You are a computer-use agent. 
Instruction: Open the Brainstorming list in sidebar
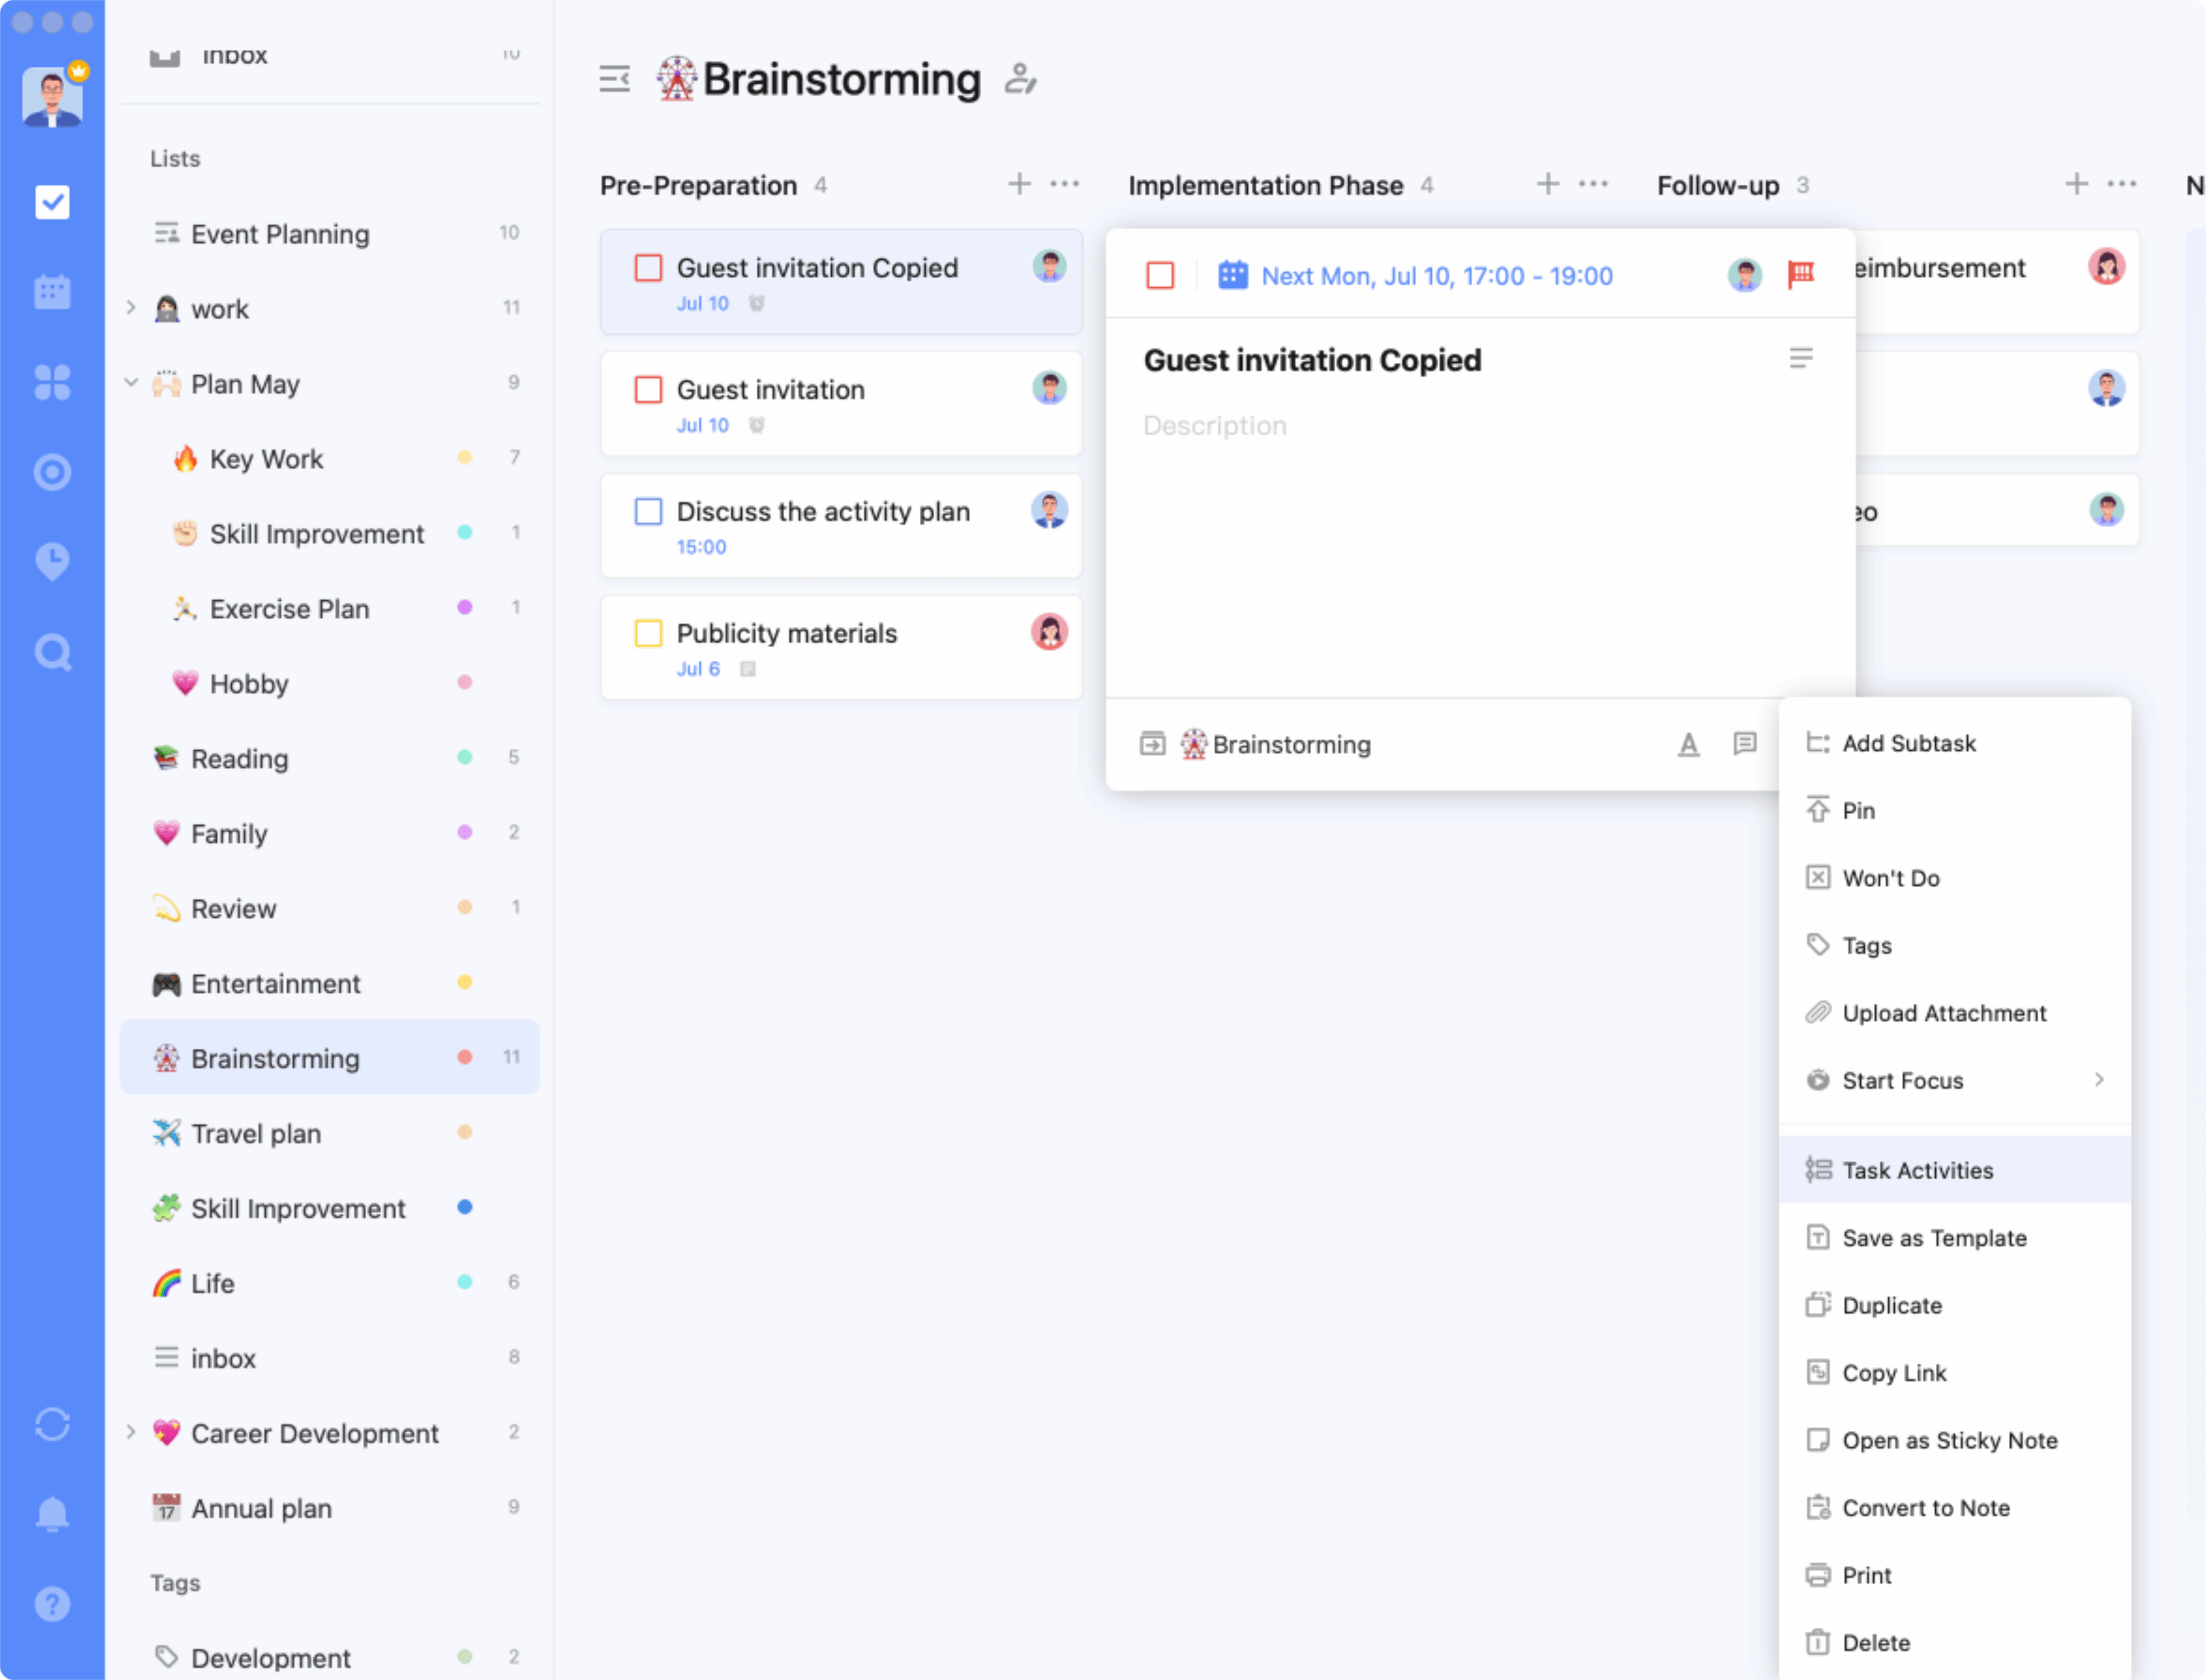(x=274, y=1058)
